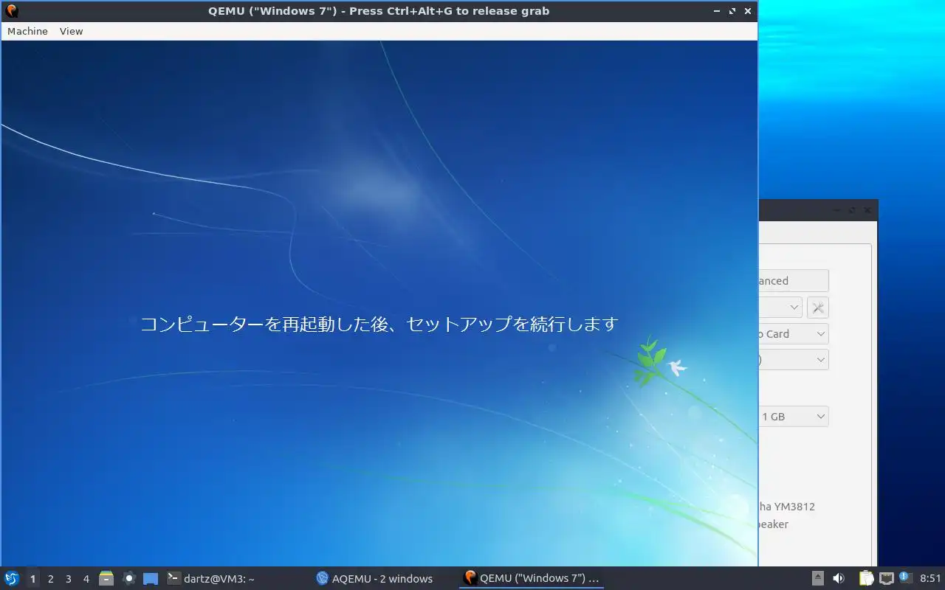The width and height of the screenshot is (945, 590).
Task: Expand the dropdown beside the wrench button
Action: pos(780,308)
